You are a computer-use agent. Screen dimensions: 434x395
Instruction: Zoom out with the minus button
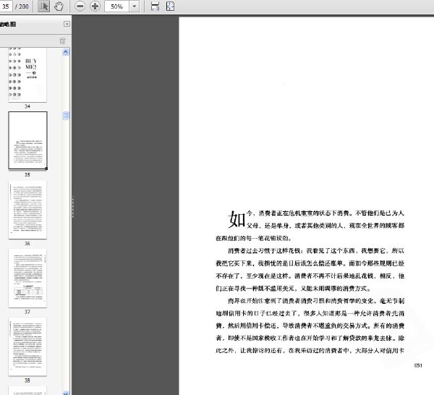pyautogui.click(x=80, y=6)
